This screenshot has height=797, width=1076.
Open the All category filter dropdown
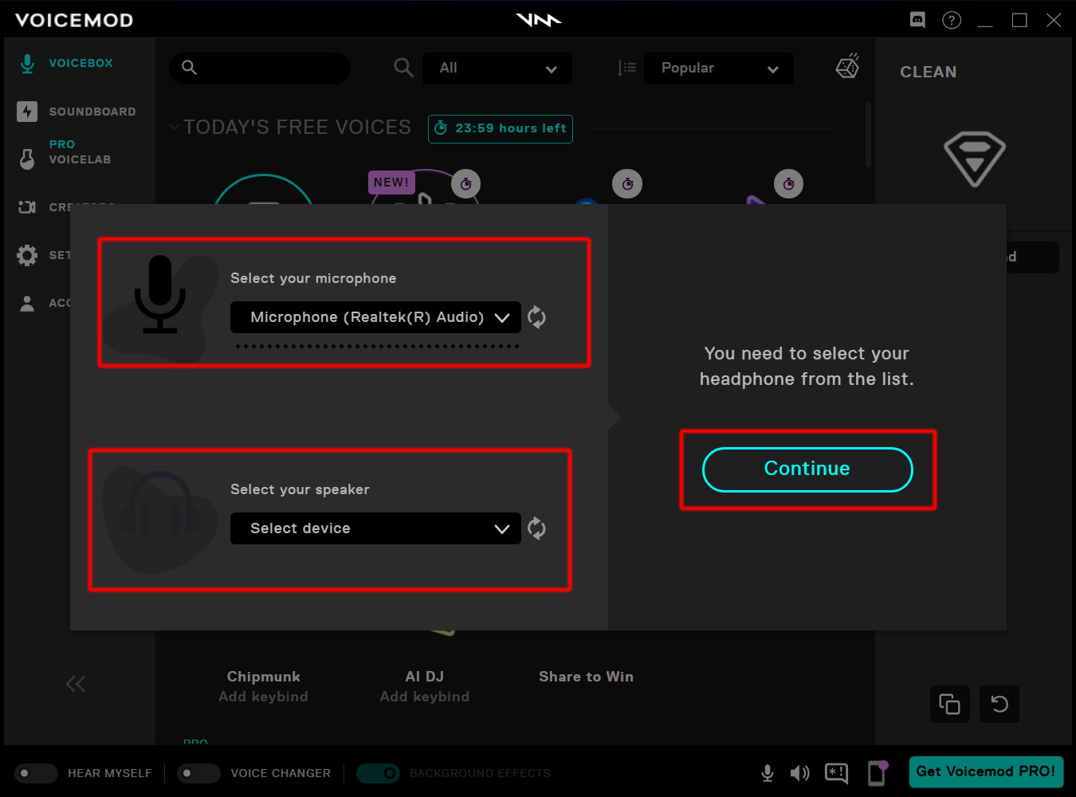[x=497, y=69]
